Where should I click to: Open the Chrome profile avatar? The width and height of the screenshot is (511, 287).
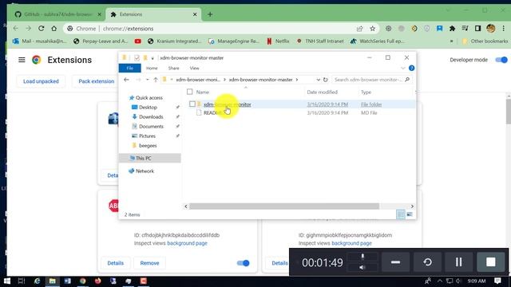tap(490, 29)
